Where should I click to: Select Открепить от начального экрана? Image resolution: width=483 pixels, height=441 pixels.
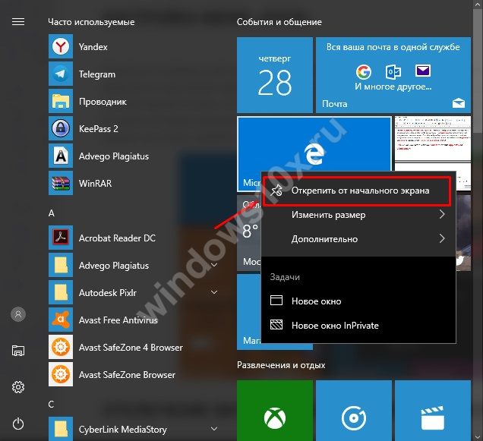coord(358,191)
